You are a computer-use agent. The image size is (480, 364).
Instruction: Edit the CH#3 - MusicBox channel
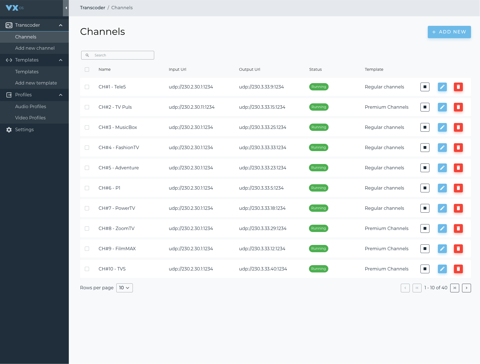[442, 127]
